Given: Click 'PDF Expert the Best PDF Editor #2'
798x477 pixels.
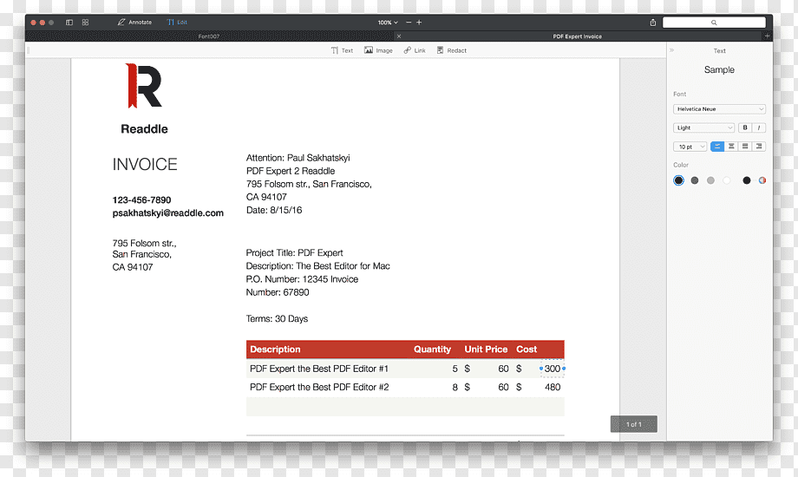Looking at the screenshot, I should click(319, 388).
